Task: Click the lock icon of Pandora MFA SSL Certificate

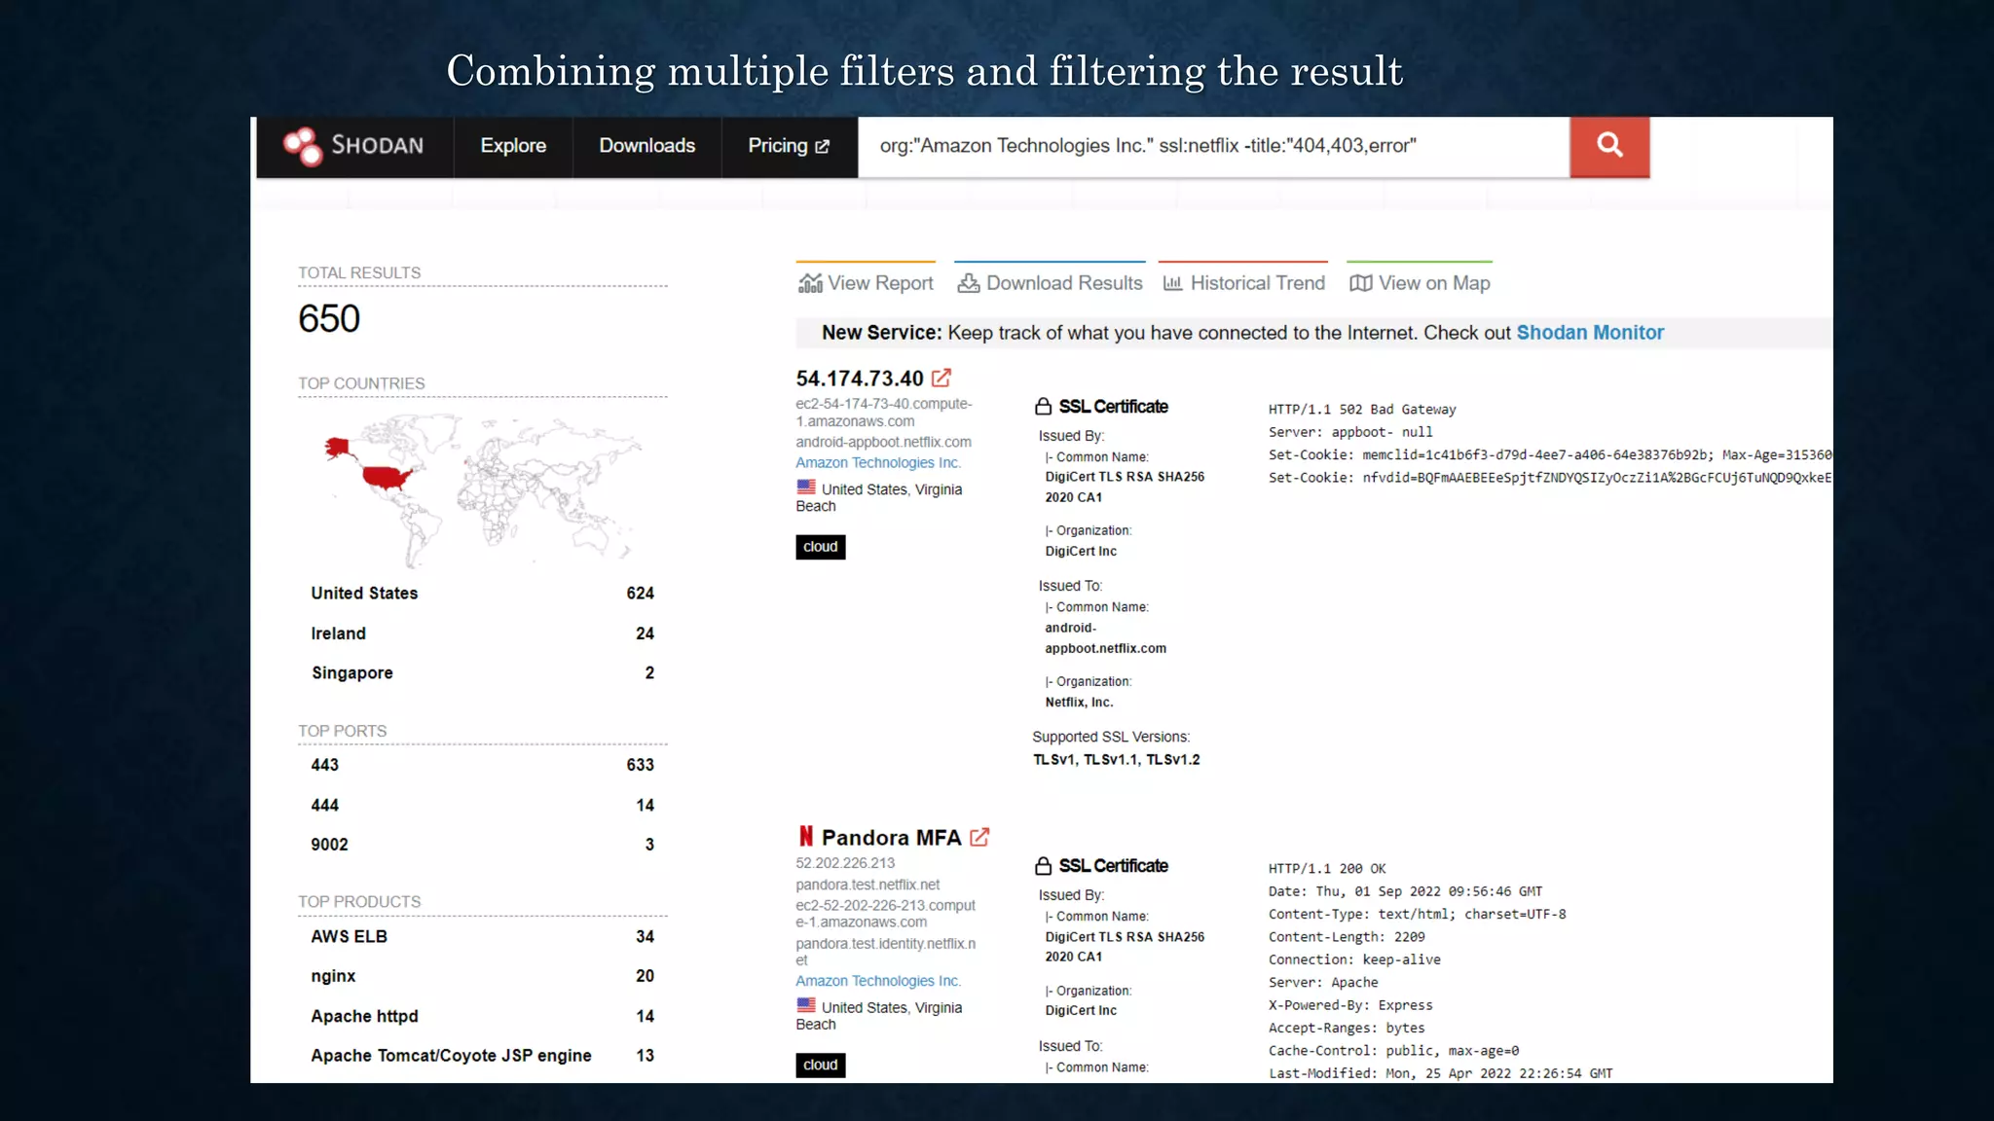Action: click(x=1043, y=866)
